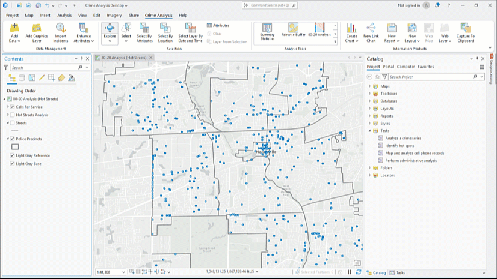The width and height of the screenshot is (497, 279).
Task: Open Catalog pane menu button
Action: 481,67
